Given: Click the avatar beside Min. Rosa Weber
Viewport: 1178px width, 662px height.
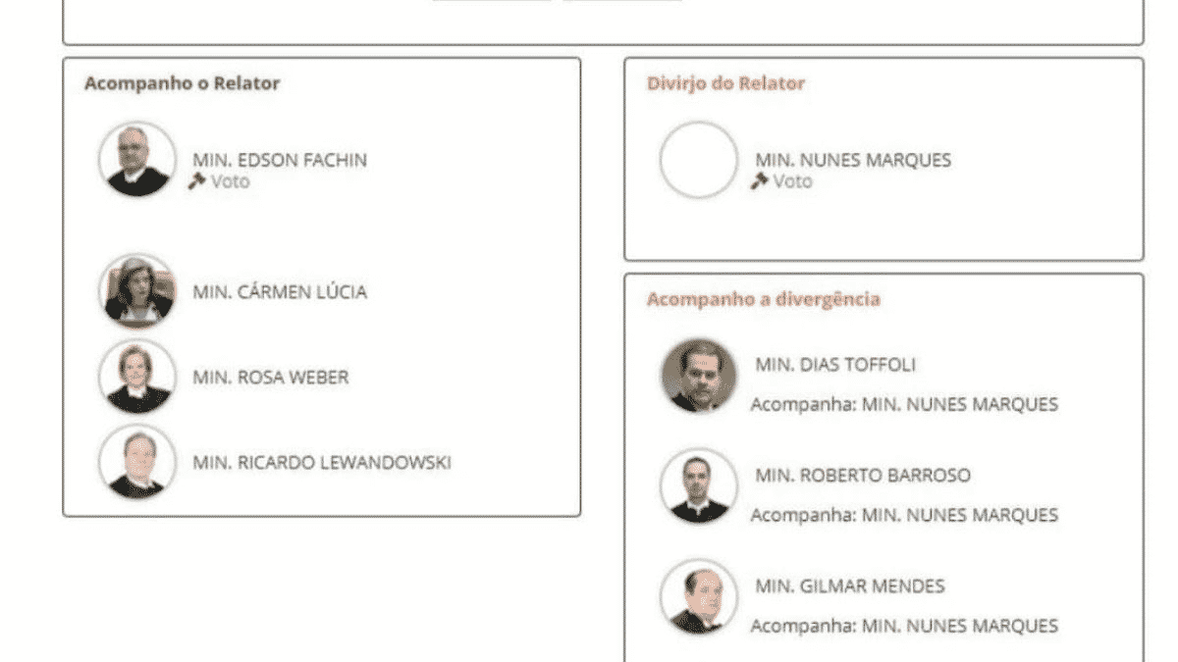Looking at the screenshot, I should pyautogui.click(x=137, y=377).
